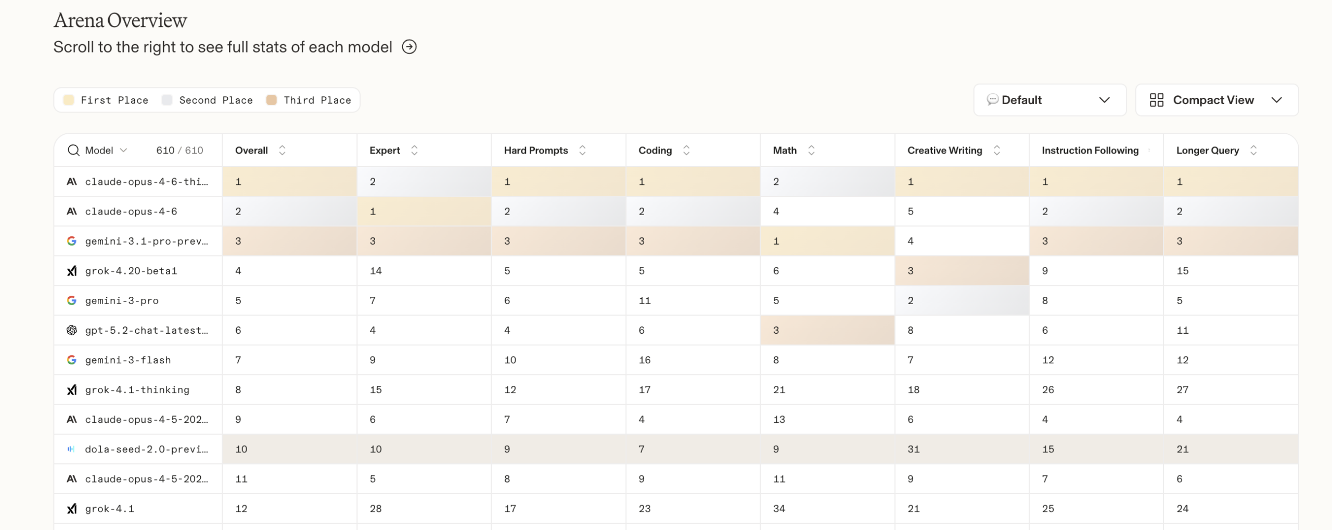Click the circled arrow icon beside the scroll hint
This screenshot has width=1332, height=530.
click(x=409, y=47)
